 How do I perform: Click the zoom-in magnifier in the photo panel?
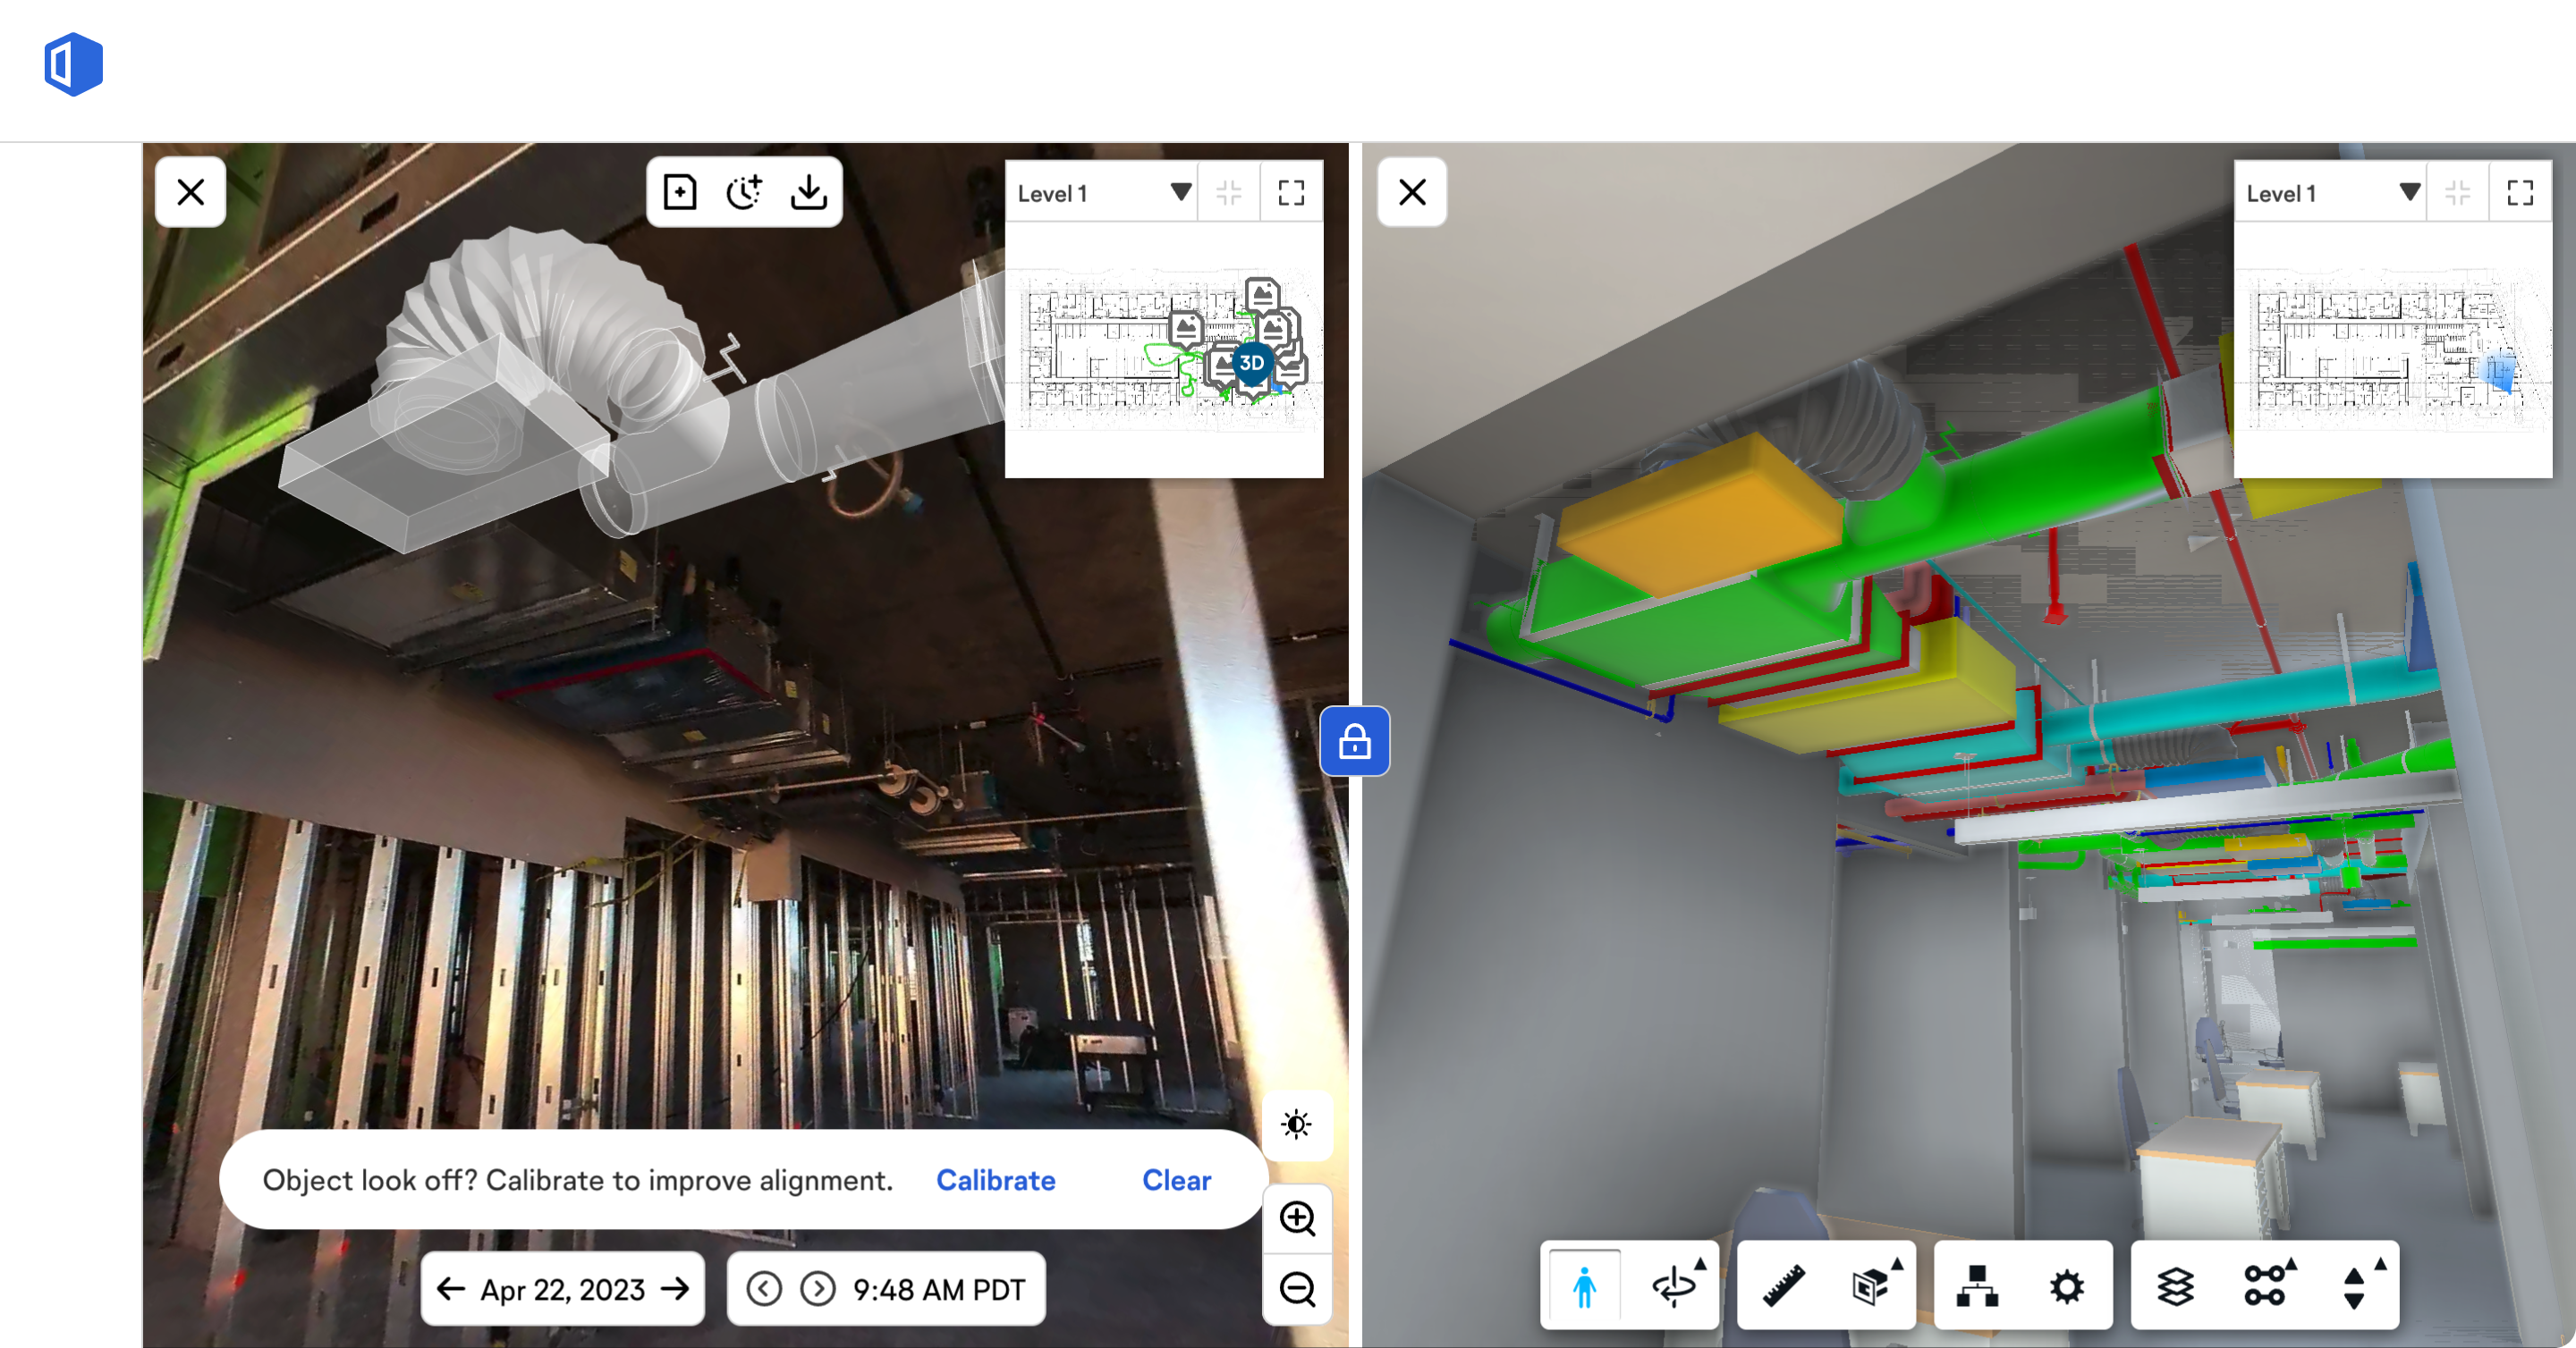pos(1297,1218)
